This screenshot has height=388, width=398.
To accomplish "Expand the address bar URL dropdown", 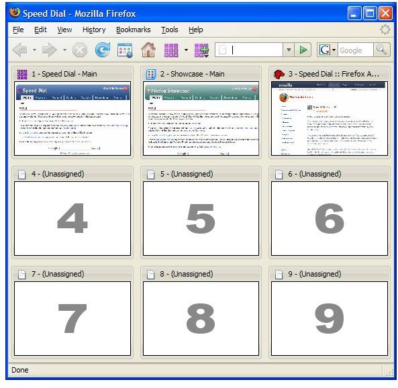I will click(289, 50).
